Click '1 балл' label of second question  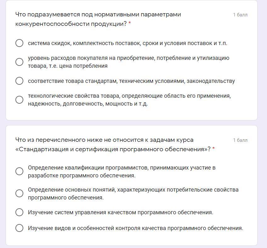click(240, 140)
